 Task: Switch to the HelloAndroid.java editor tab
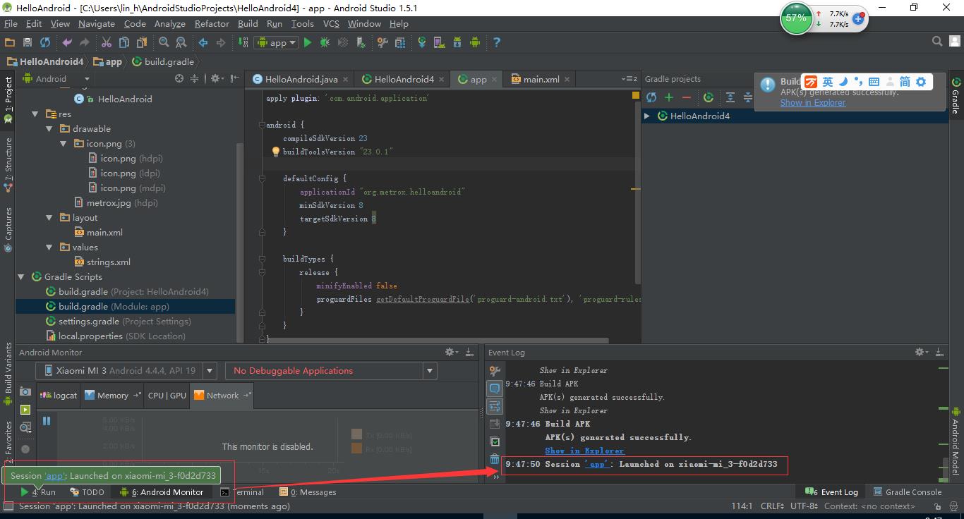point(300,79)
